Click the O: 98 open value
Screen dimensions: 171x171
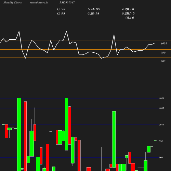[61, 9]
